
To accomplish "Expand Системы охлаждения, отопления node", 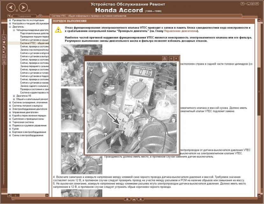I will [10, 102].
